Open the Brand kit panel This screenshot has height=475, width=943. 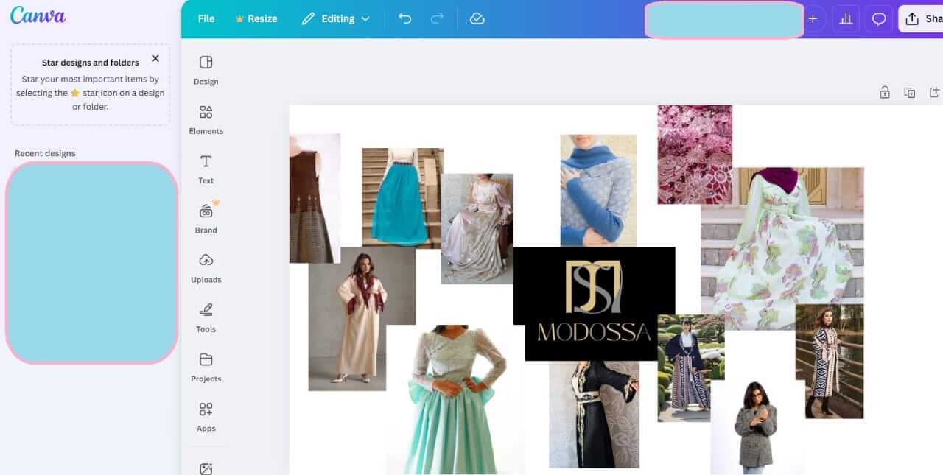pyautogui.click(x=206, y=218)
